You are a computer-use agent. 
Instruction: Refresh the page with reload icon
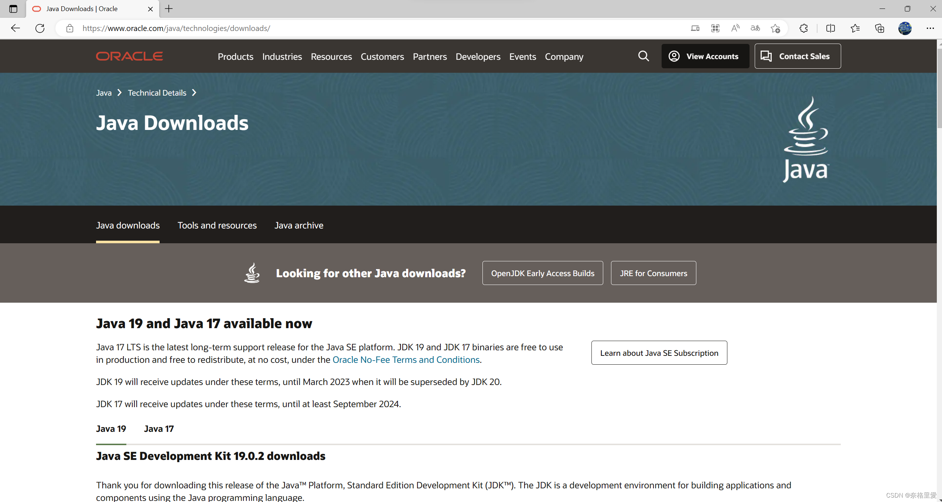[40, 28]
